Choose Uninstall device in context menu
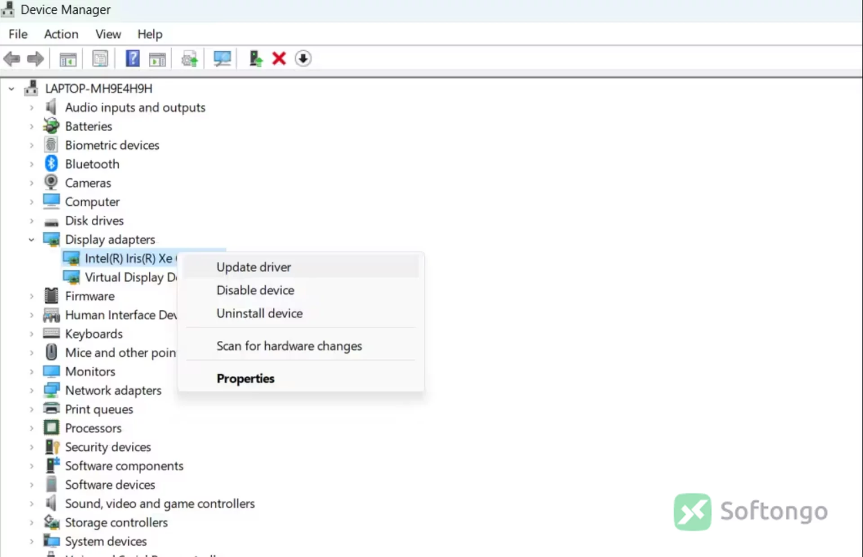The image size is (863, 557). [x=301, y=313]
